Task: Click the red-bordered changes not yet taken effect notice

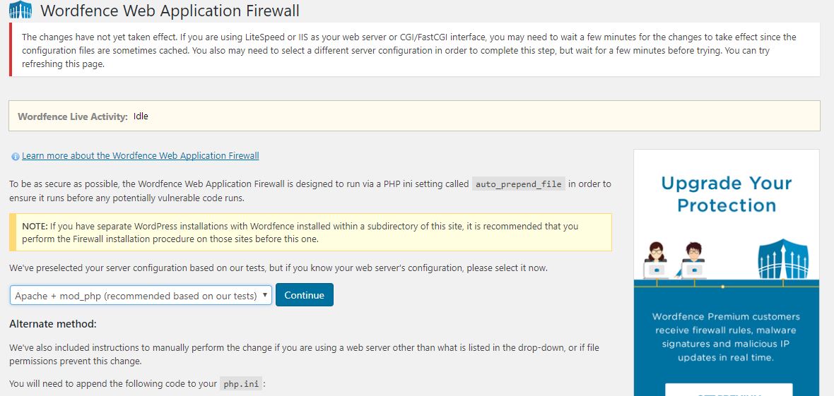Action: 414,51
